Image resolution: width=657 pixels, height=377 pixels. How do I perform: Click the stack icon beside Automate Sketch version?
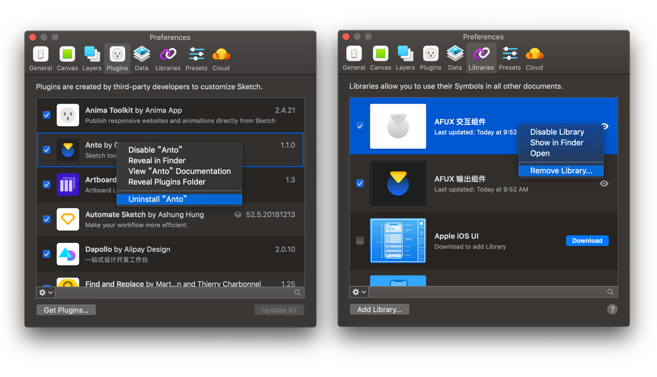pos(238,215)
